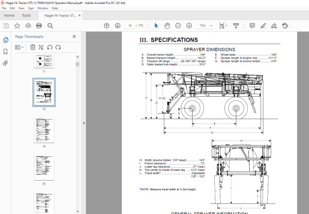Viewport: 309px width, 214px height.
Task: Open Bookmarks panel in sidebar
Action: point(6,51)
